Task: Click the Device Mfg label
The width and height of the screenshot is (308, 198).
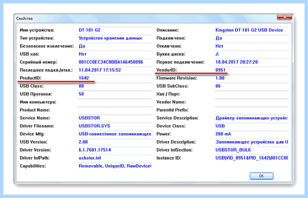Action: click(32, 134)
